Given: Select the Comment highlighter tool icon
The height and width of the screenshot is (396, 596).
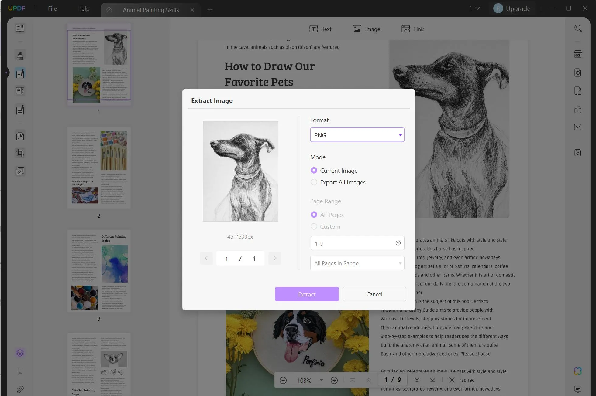Looking at the screenshot, I should point(20,56).
